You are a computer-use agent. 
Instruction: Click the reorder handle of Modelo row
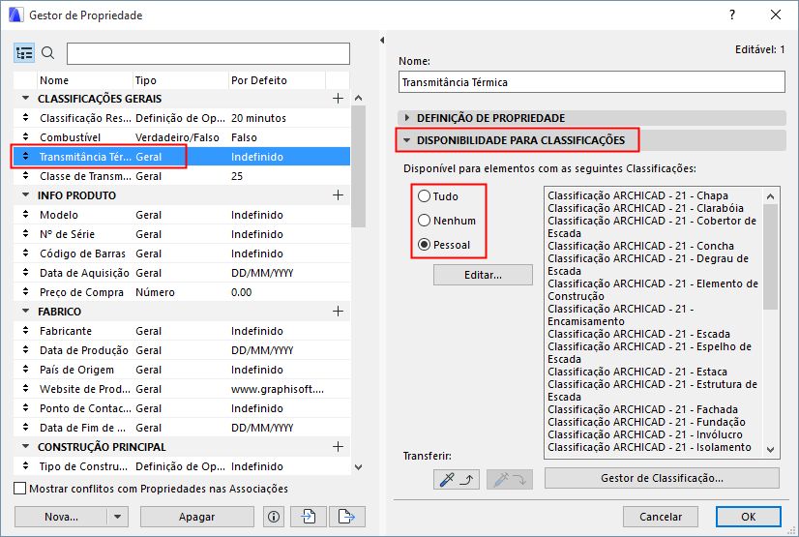click(x=25, y=215)
